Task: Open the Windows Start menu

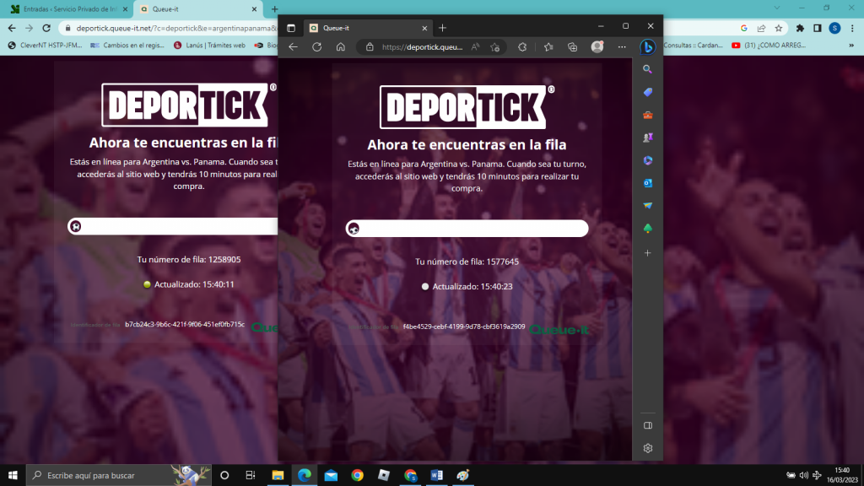Action: pos(13,475)
